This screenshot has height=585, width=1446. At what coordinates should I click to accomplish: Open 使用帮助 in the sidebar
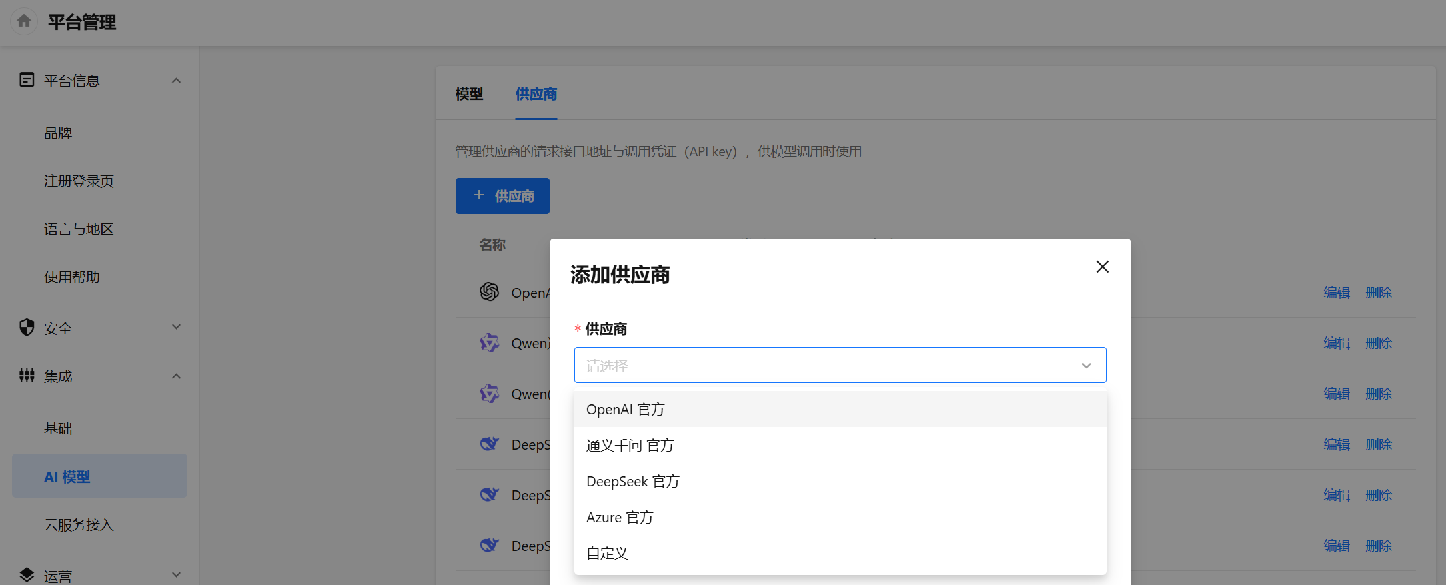(x=72, y=277)
